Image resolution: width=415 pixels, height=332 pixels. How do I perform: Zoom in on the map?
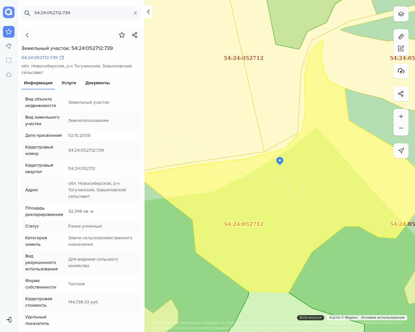pos(401,116)
